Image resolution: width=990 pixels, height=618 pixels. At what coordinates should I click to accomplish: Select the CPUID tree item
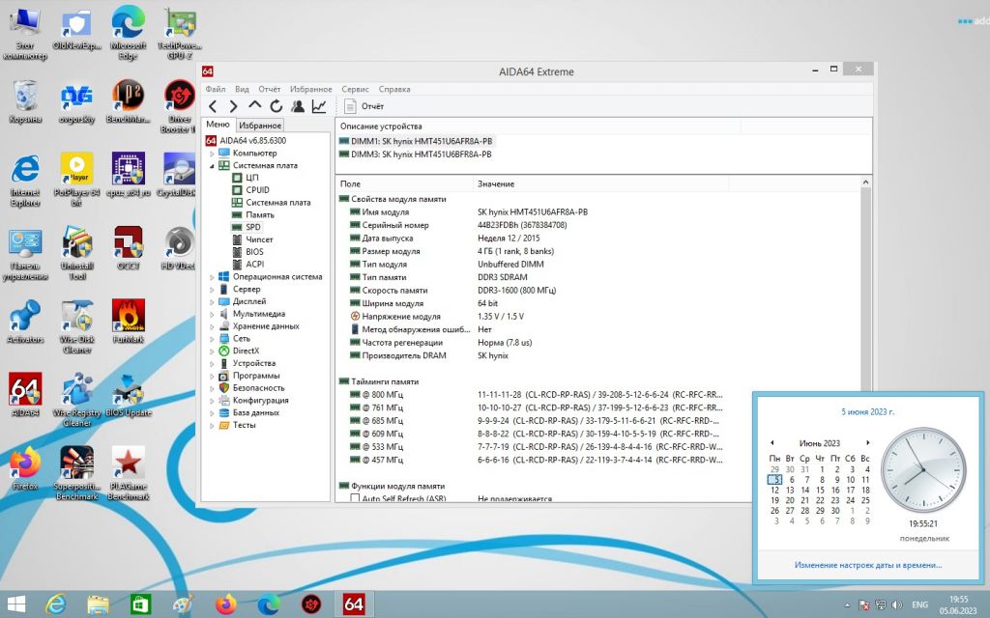point(257,190)
